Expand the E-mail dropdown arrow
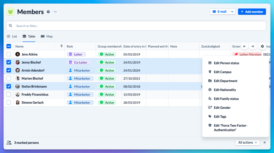The image size is (274, 153). pos(232,12)
